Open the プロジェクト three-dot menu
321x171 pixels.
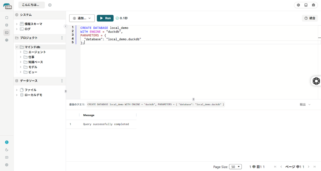coord(62,38)
